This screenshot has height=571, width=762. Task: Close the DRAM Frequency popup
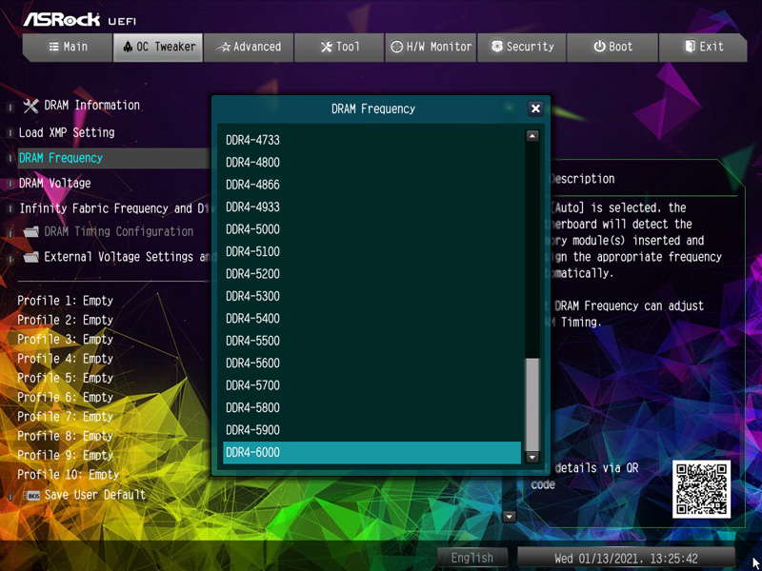(535, 108)
